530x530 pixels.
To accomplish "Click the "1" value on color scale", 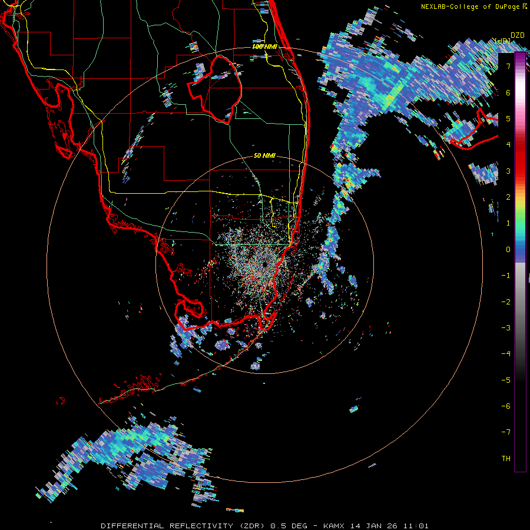I will point(508,223).
